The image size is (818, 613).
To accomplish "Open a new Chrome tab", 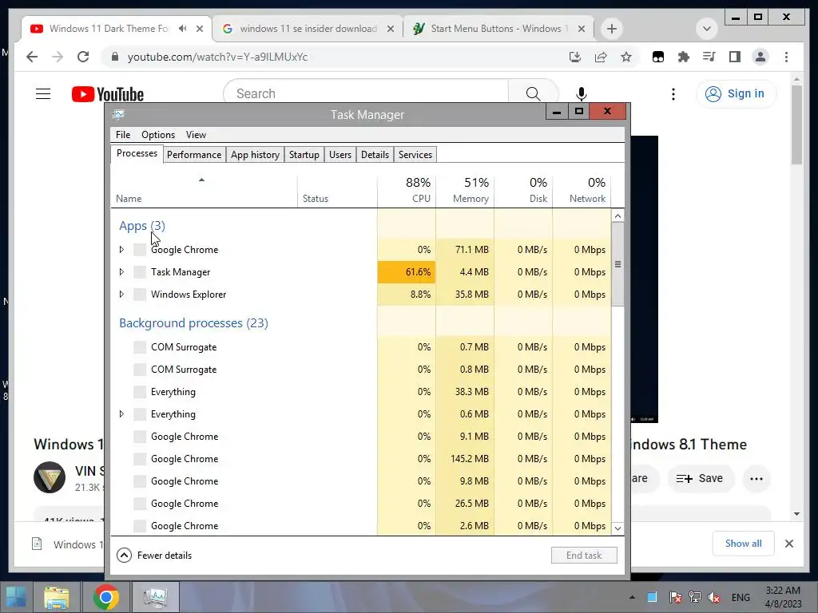I will tap(611, 29).
